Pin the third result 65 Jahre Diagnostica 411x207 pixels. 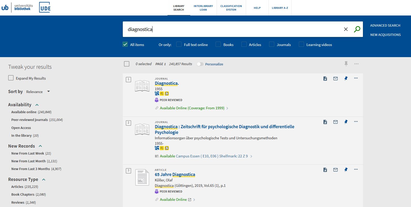click(x=346, y=170)
